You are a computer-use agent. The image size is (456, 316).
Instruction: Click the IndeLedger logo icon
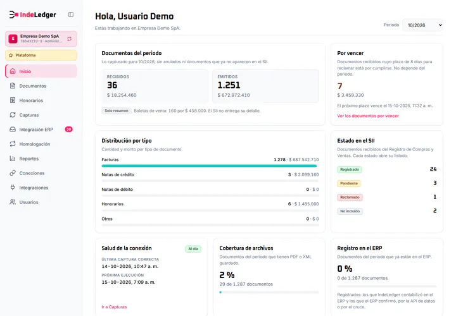pos(14,15)
